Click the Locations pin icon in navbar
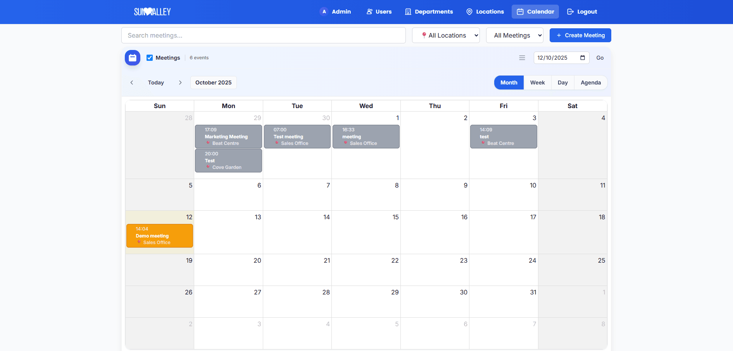The image size is (733, 351). 469,12
